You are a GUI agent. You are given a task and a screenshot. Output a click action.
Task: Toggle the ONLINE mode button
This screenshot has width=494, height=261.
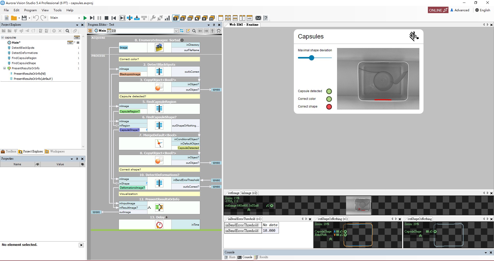point(438,10)
